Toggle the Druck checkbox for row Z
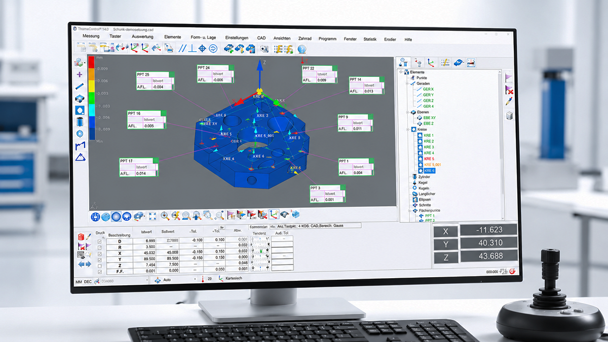Image resolution: width=608 pixels, height=342 pixels. point(99,265)
